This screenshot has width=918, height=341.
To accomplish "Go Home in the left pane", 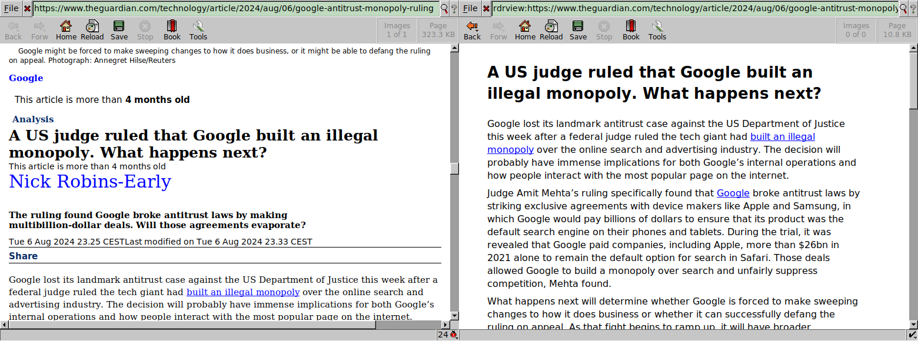I will pyautogui.click(x=66, y=31).
